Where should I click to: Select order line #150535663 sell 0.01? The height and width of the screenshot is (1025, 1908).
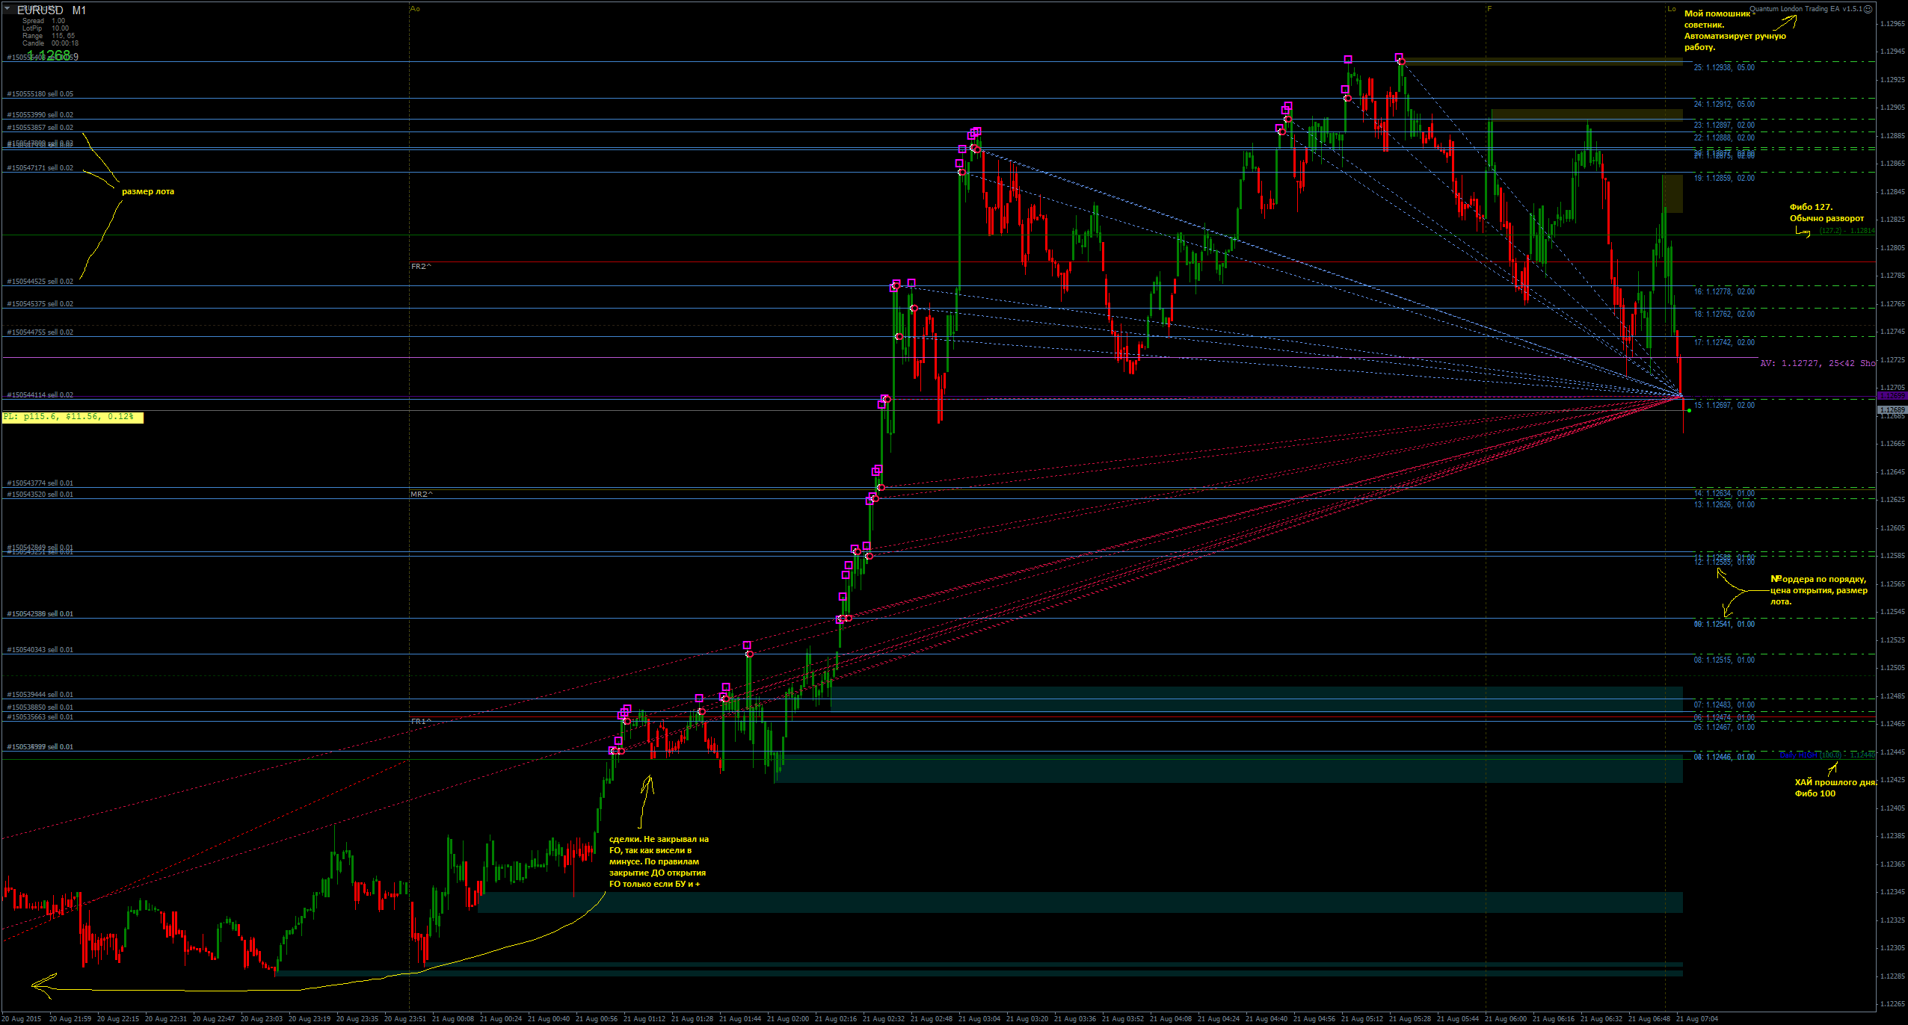[40, 717]
